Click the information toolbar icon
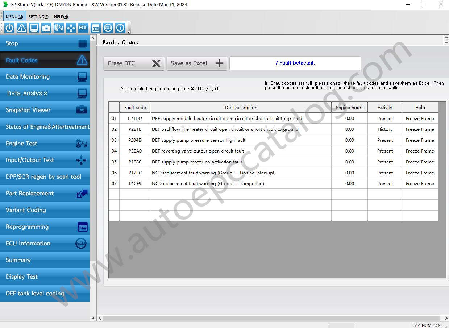 [120, 28]
